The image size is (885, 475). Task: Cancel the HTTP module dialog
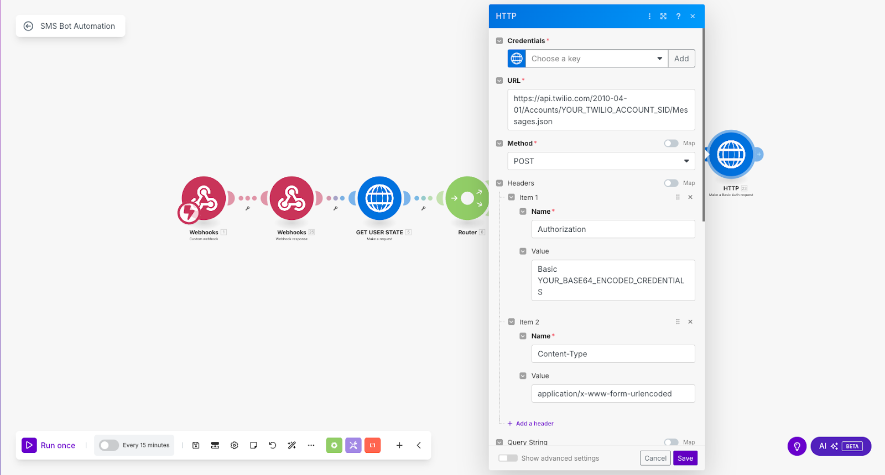[655, 458]
